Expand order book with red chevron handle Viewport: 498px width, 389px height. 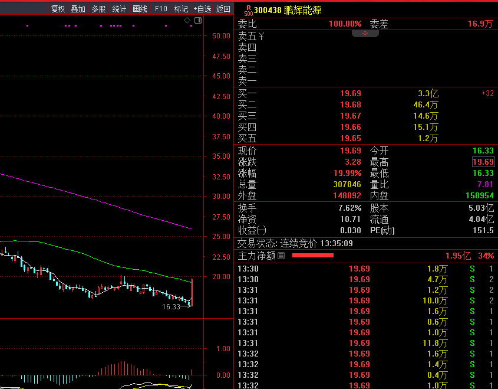tap(365, 34)
